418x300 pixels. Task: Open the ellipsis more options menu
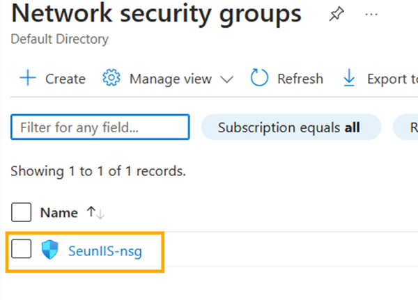pyautogui.click(x=371, y=15)
